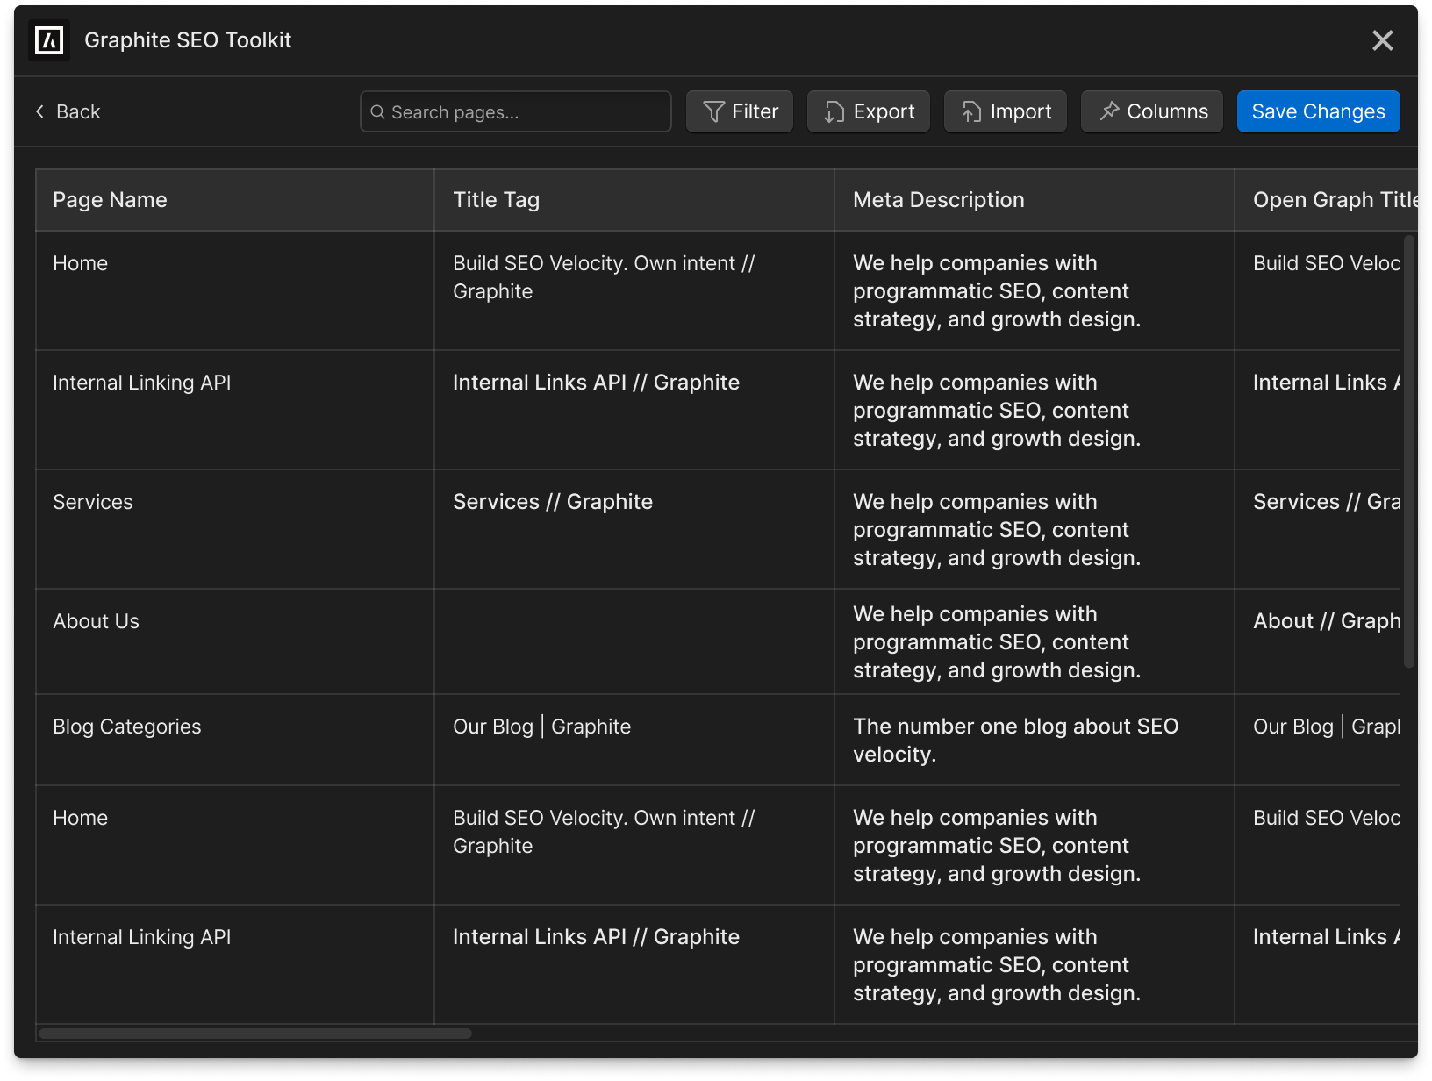Click the Title Tag column header
The width and height of the screenshot is (1432, 1081).
pyautogui.click(x=634, y=200)
